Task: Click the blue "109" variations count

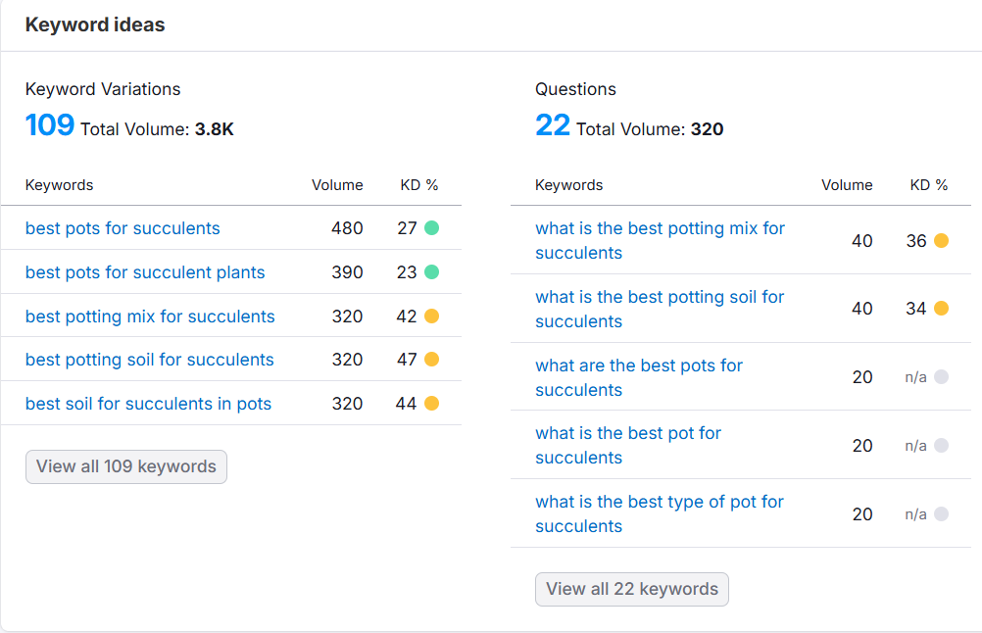Action: tap(50, 123)
